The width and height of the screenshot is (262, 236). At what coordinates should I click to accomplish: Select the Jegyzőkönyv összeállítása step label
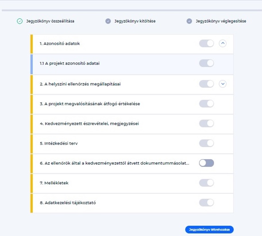coord(50,21)
